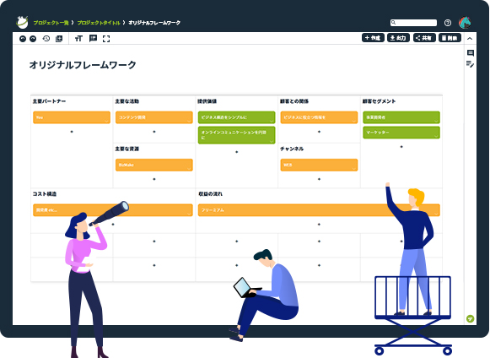Open the edit notes icon on right sidebar
This screenshot has height=358, width=490.
(470, 64)
